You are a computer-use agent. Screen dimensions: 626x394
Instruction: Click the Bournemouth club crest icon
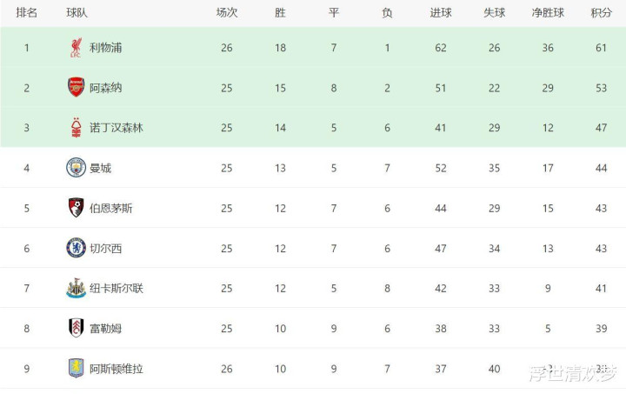coord(76,208)
